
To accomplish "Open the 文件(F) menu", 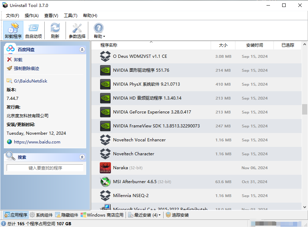I will [12, 15].
